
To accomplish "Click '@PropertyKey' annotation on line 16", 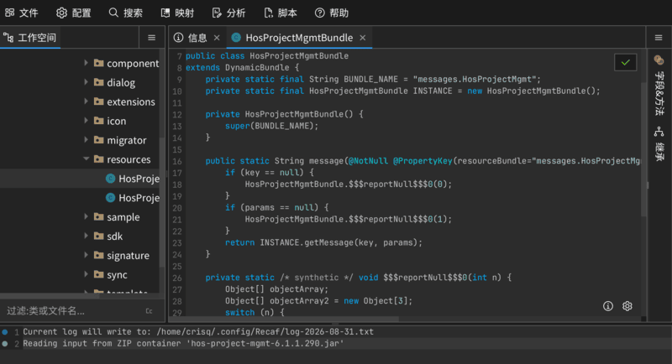I will click(x=423, y=161).
